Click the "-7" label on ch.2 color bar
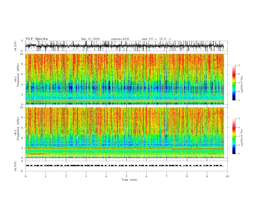The width and height of the screenshot is (256, 198). point(238,154)
